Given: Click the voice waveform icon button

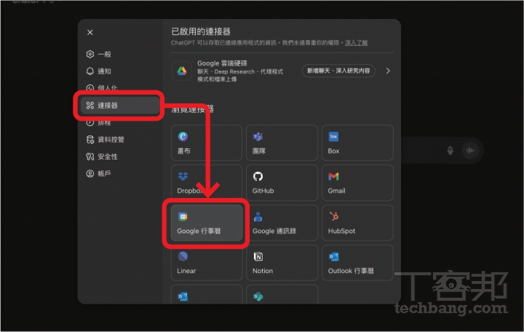Looking at the screenshot, I should 470,151.
